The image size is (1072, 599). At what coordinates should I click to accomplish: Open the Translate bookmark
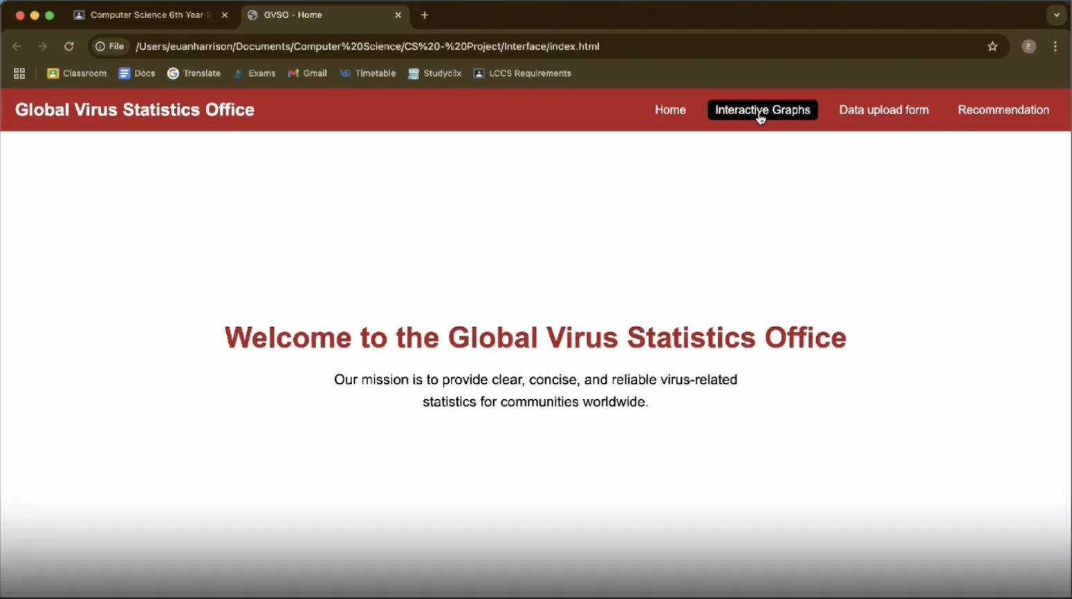[194, 73]
